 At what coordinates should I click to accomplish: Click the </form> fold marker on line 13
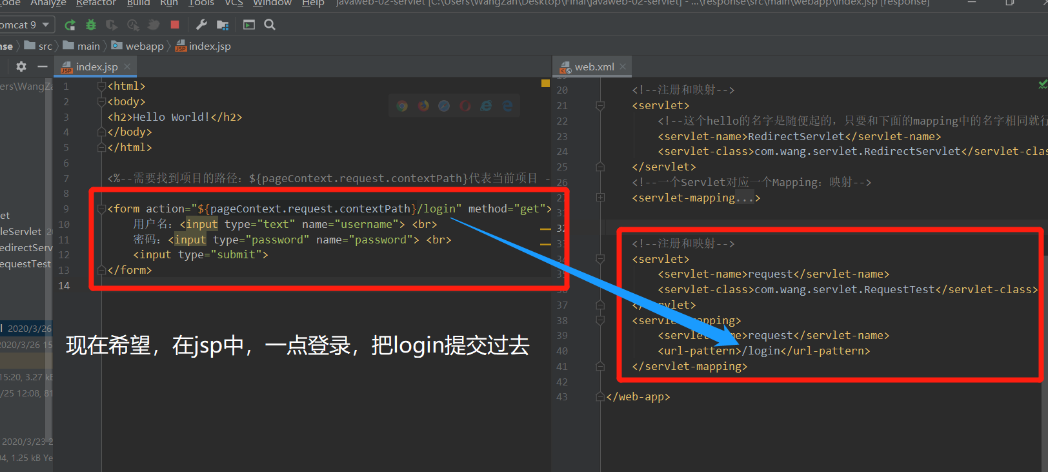coord(101,270)
